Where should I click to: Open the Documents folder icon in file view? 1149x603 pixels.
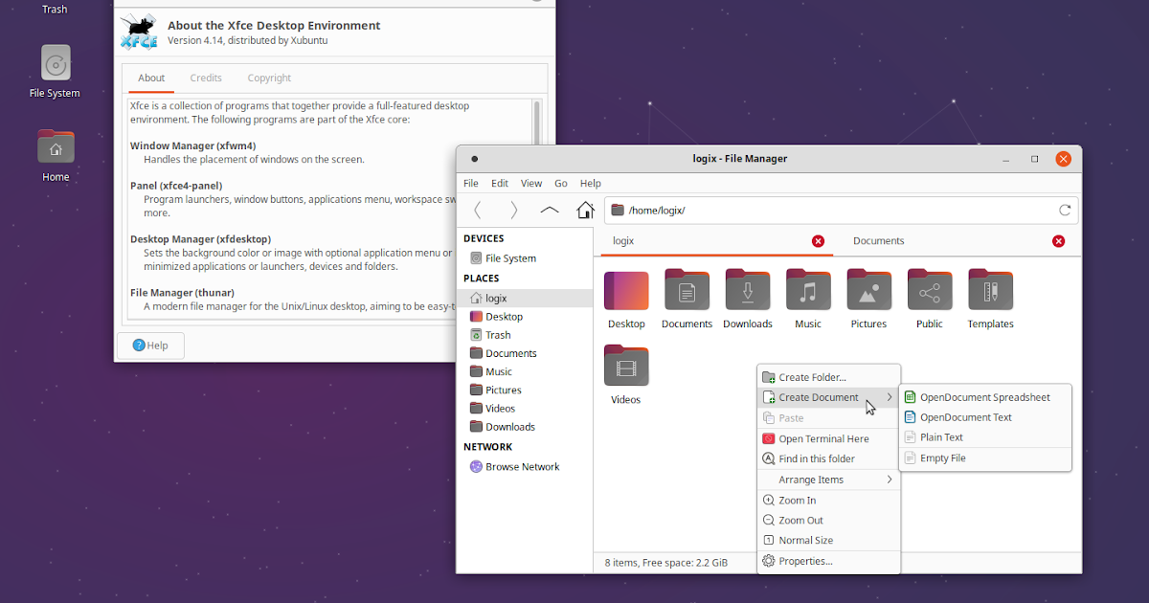[687, 290]
